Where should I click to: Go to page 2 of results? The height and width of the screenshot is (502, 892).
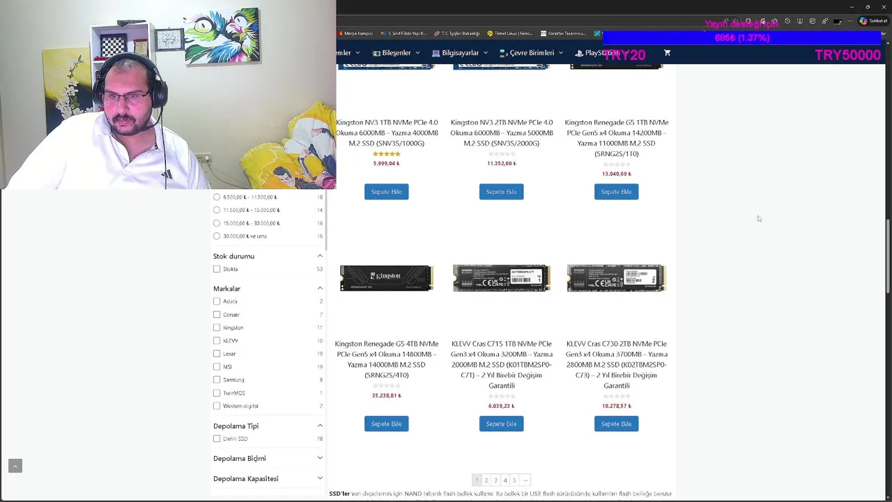(x=486, y=480)
